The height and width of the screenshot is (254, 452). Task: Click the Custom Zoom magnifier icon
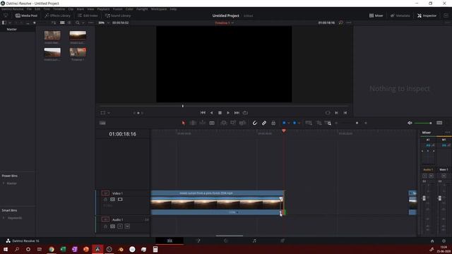(328, 123)
